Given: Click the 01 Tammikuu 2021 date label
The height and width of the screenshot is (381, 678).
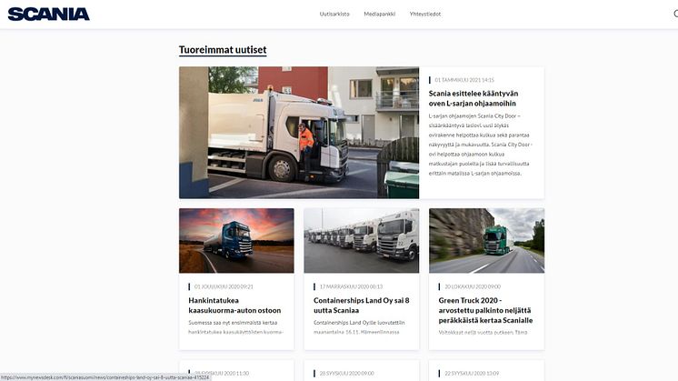Looking at the screenshot, I should pyautogui.click(x=464, y=79).
